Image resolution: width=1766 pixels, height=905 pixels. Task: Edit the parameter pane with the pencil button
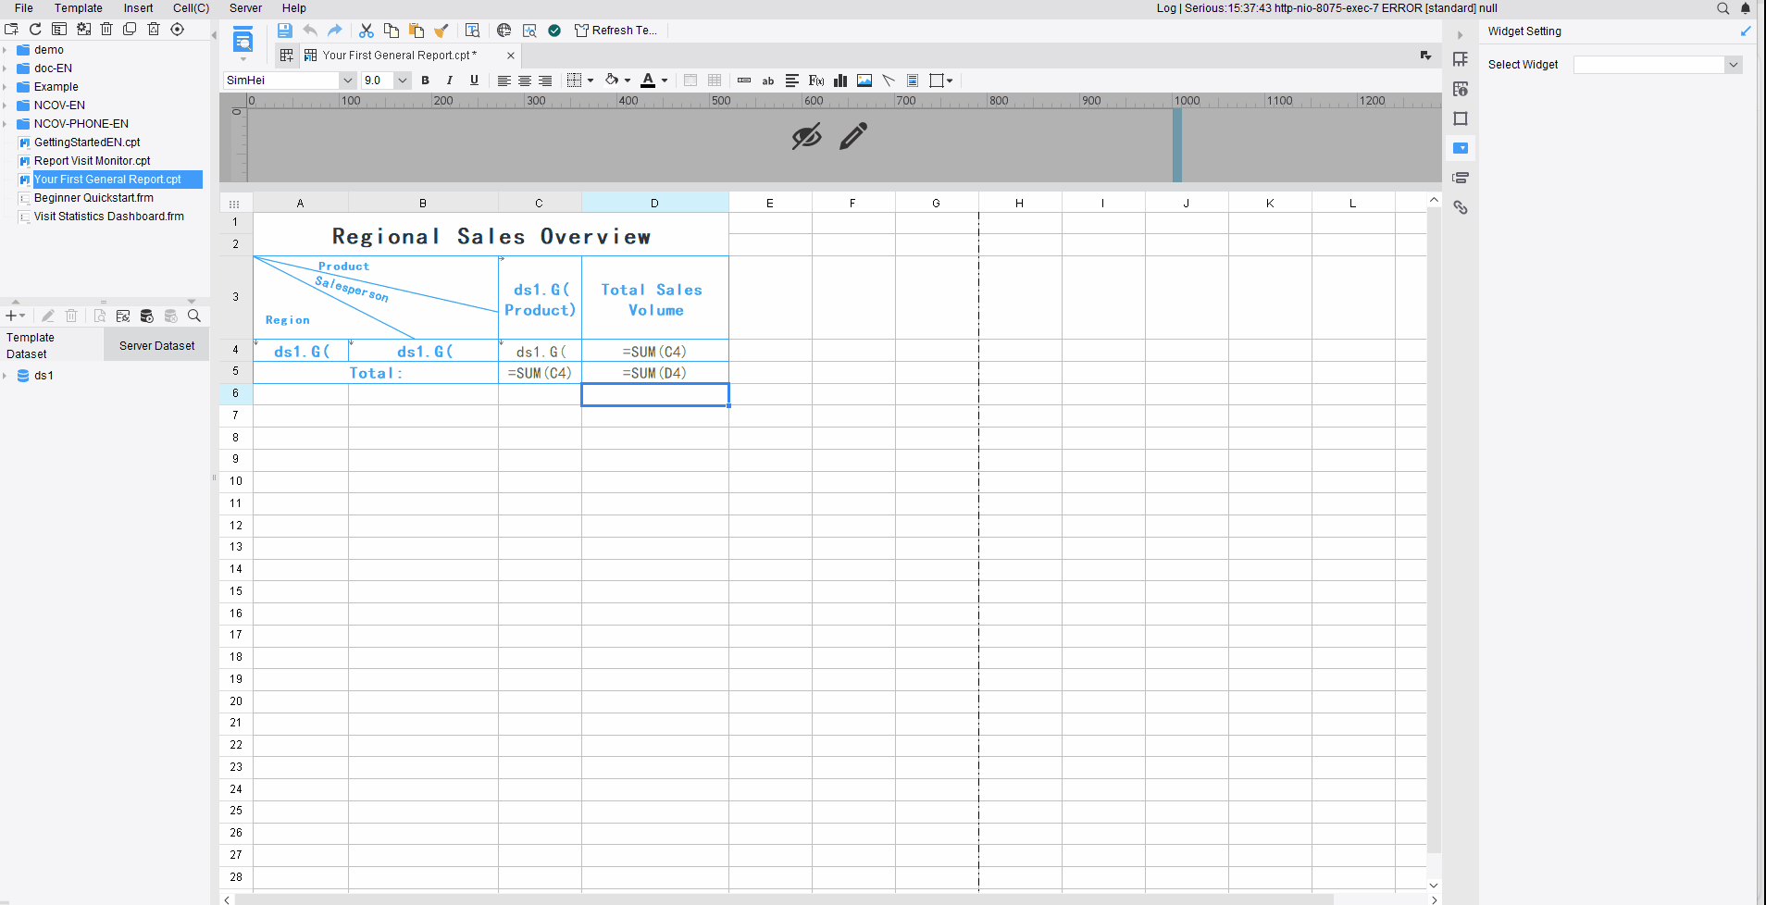853,136
